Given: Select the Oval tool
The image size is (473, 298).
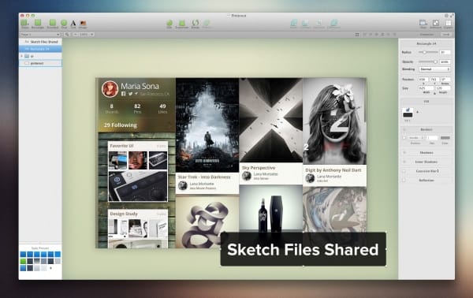Looking at the screenshot, I should tap(64, 23).
